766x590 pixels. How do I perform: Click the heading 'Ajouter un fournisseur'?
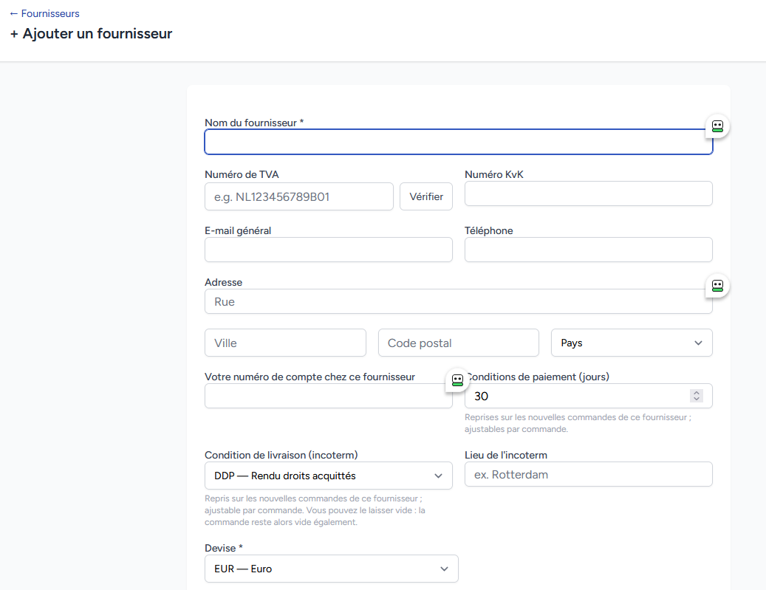(91, 34)
